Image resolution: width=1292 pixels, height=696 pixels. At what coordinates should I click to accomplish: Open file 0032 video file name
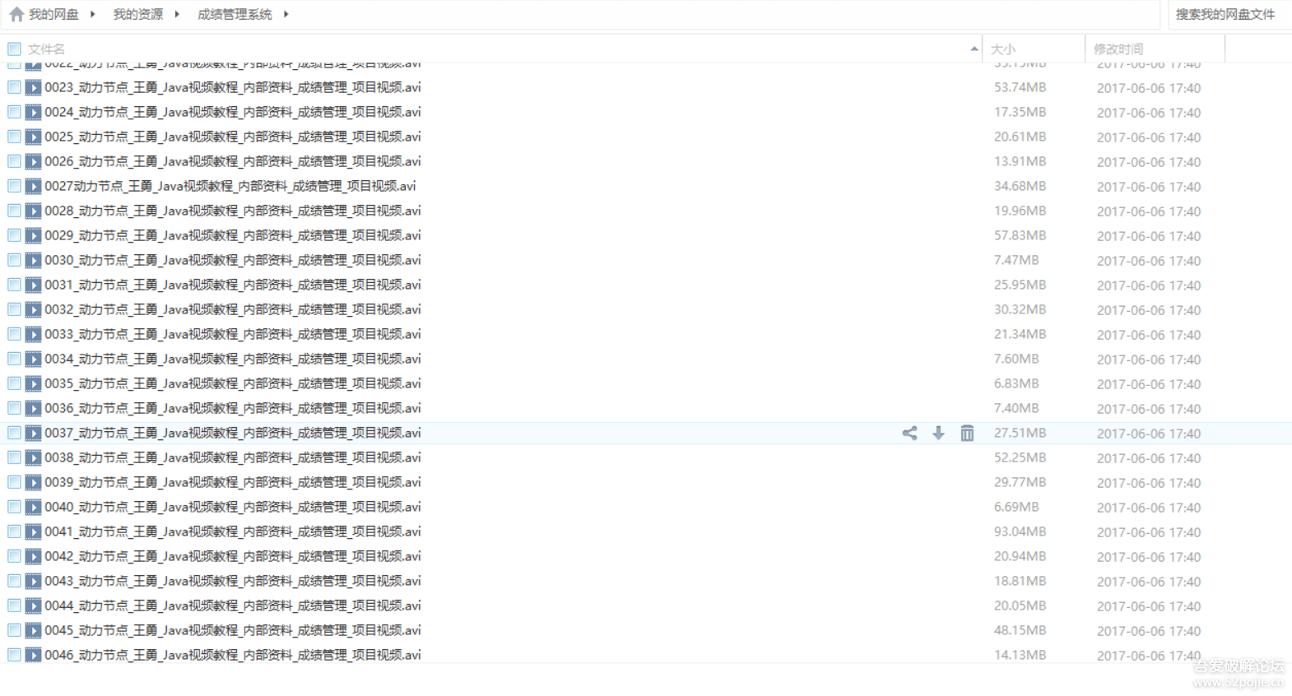pos(233,309)
